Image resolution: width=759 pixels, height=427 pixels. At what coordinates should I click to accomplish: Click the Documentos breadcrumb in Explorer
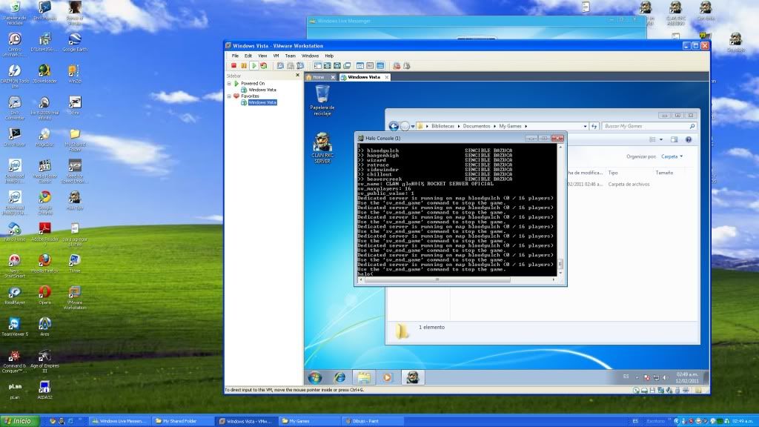(x=477, y=126)
